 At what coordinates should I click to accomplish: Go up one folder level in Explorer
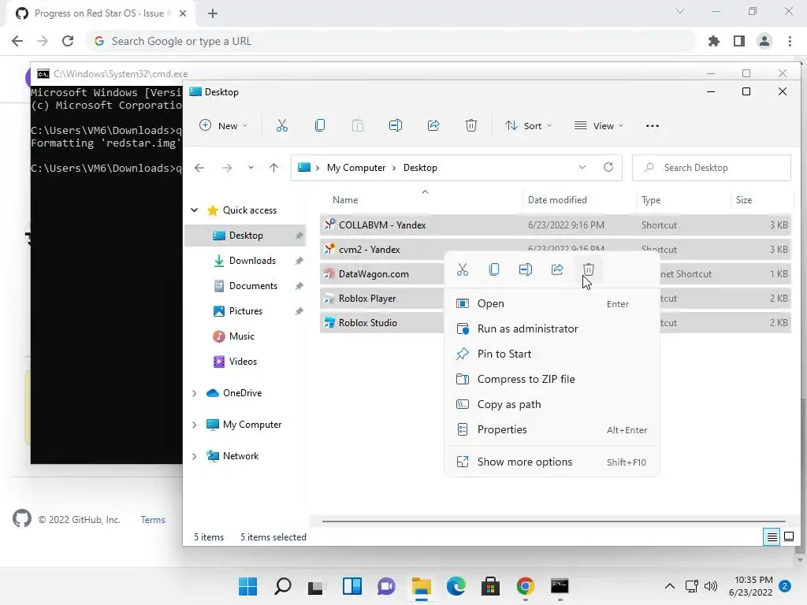coord(273,168)
